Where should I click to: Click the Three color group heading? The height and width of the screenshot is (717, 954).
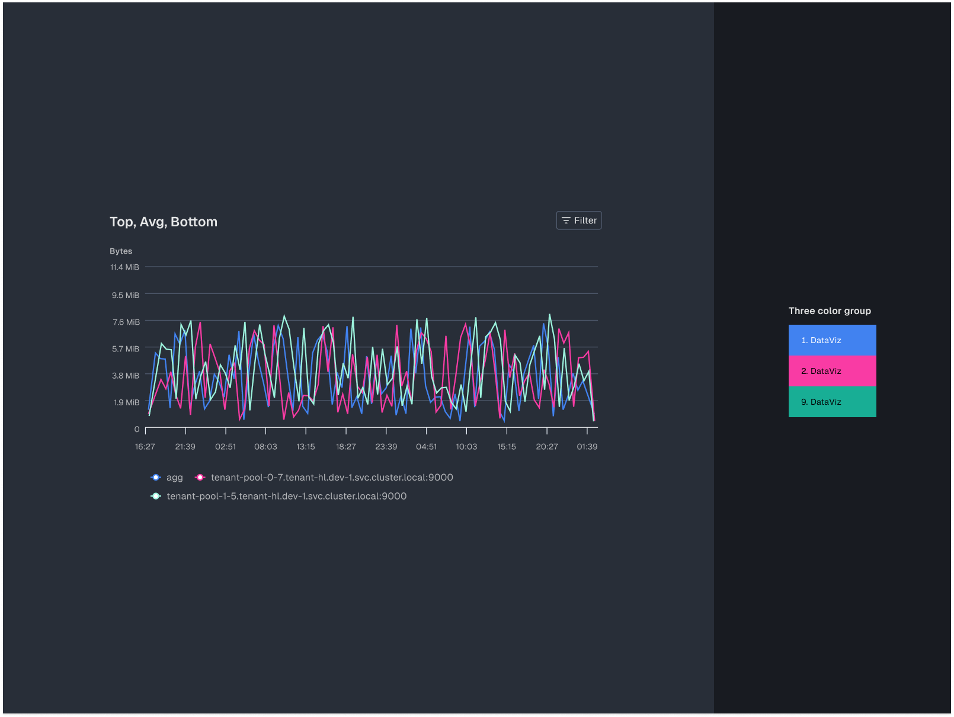[830, 311]
